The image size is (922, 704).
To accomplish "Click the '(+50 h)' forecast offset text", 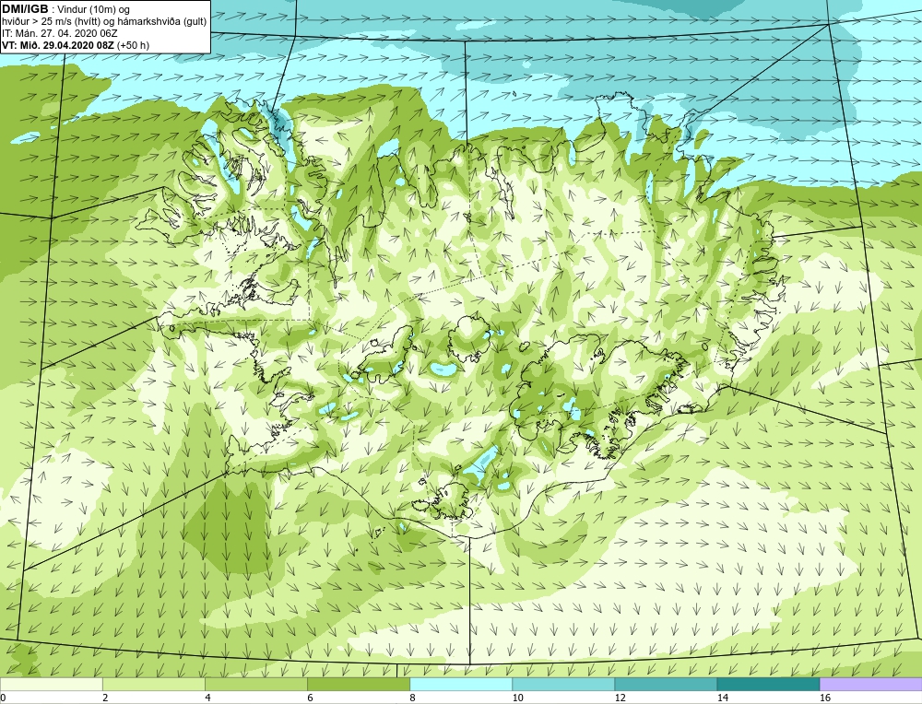I will (x=133, y=45).
